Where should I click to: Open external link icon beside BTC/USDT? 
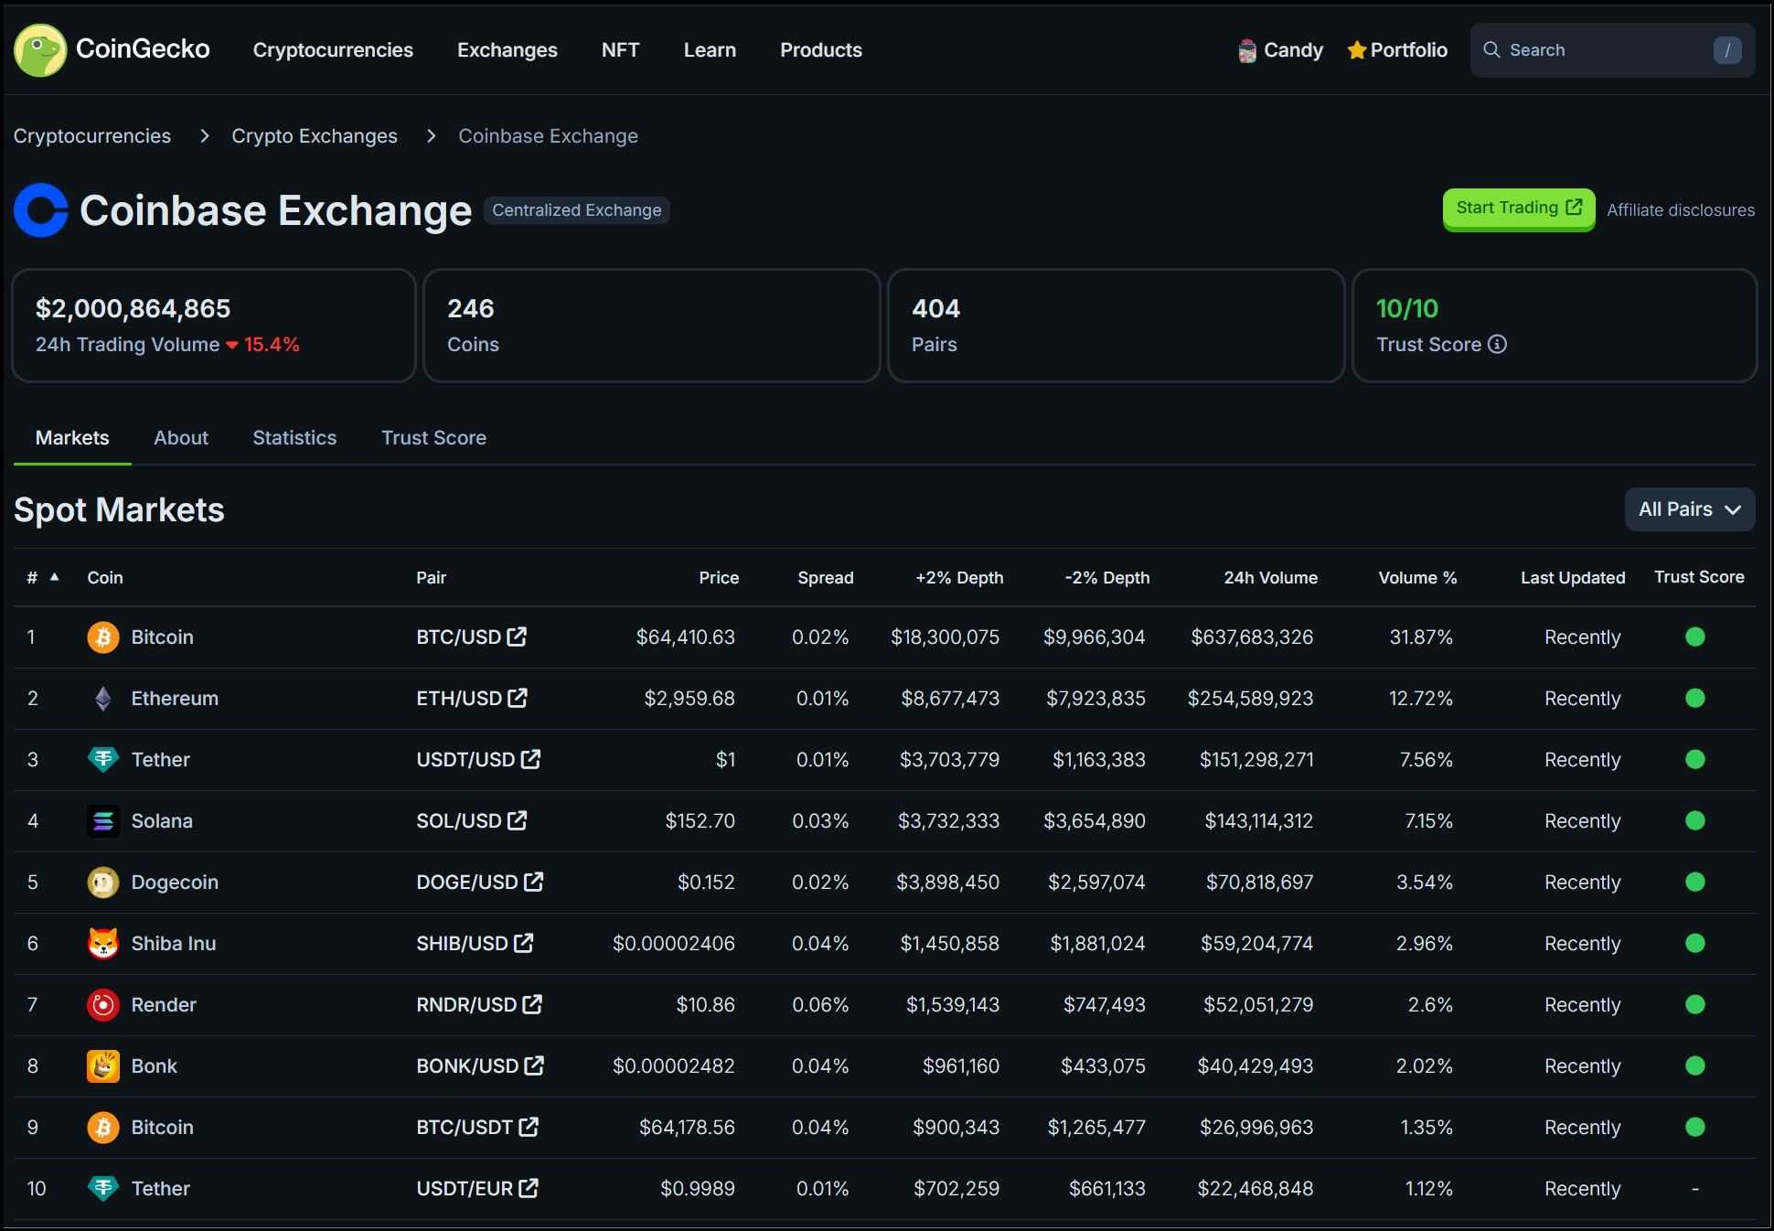tap(529, 1127)
